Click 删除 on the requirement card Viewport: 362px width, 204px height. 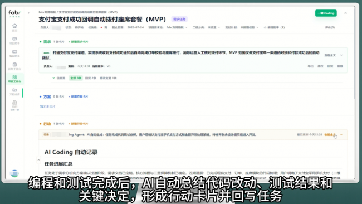click(x=340, y=66)
